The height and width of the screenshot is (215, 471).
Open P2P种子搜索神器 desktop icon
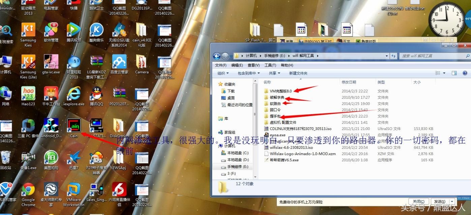tap(96, 163)
